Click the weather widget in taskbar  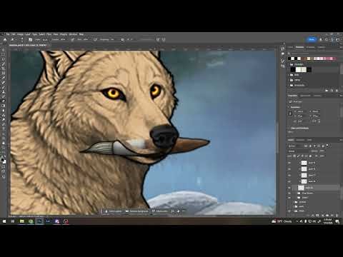coord(282,221)
